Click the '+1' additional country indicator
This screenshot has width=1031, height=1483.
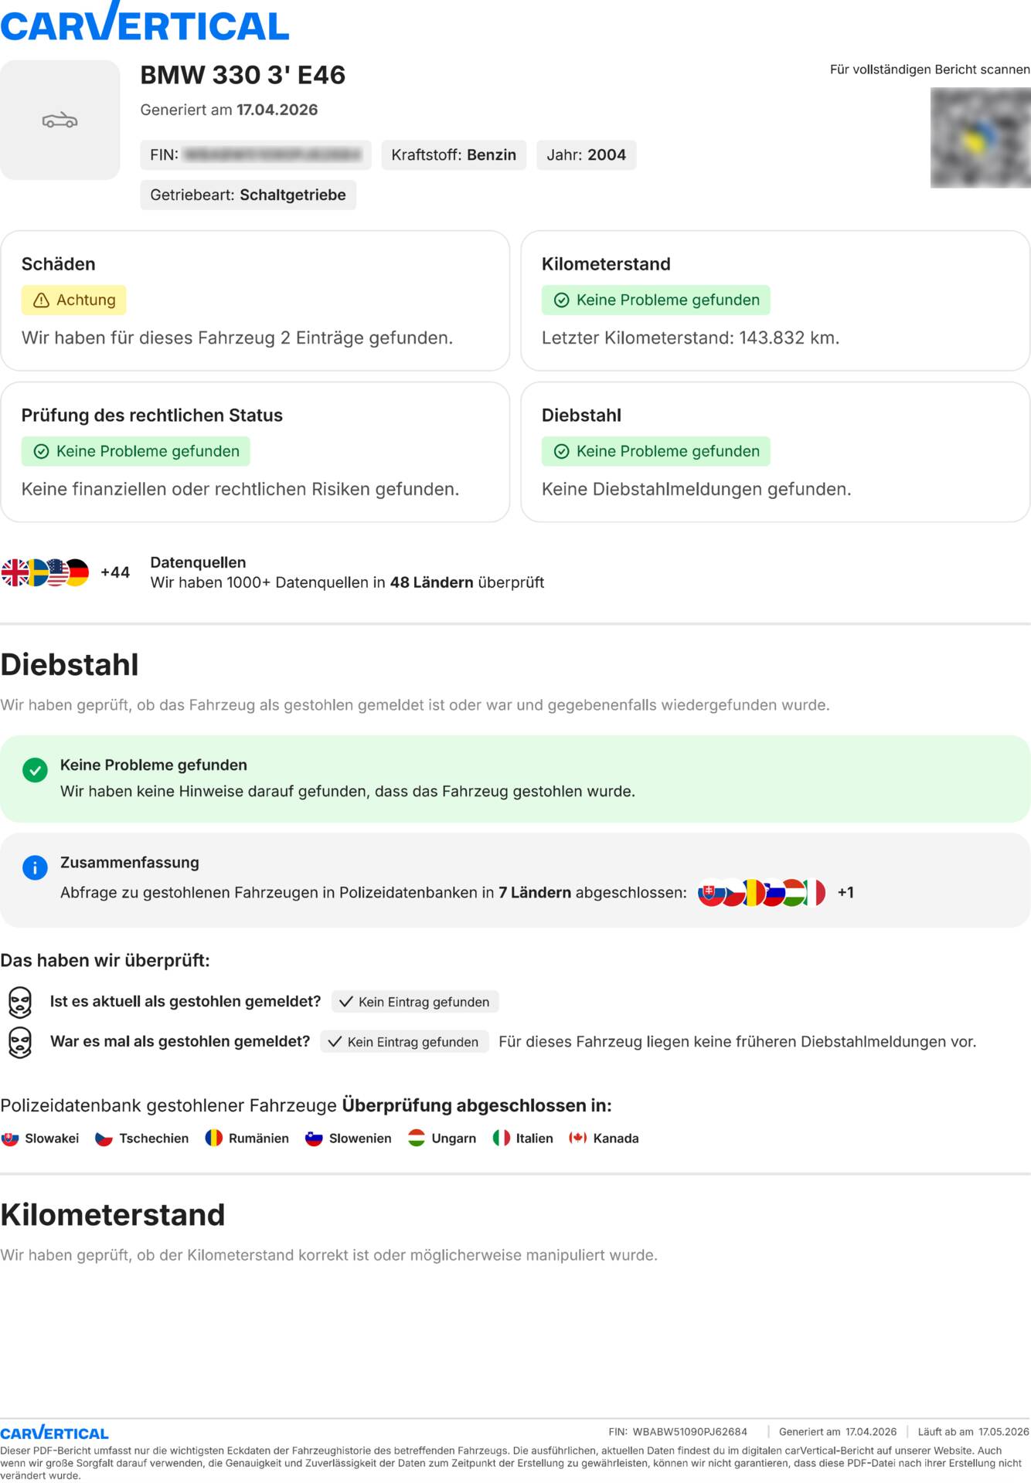point(846,893)
